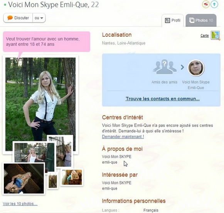Click the Photos tab icon

(x=192, y=20)
